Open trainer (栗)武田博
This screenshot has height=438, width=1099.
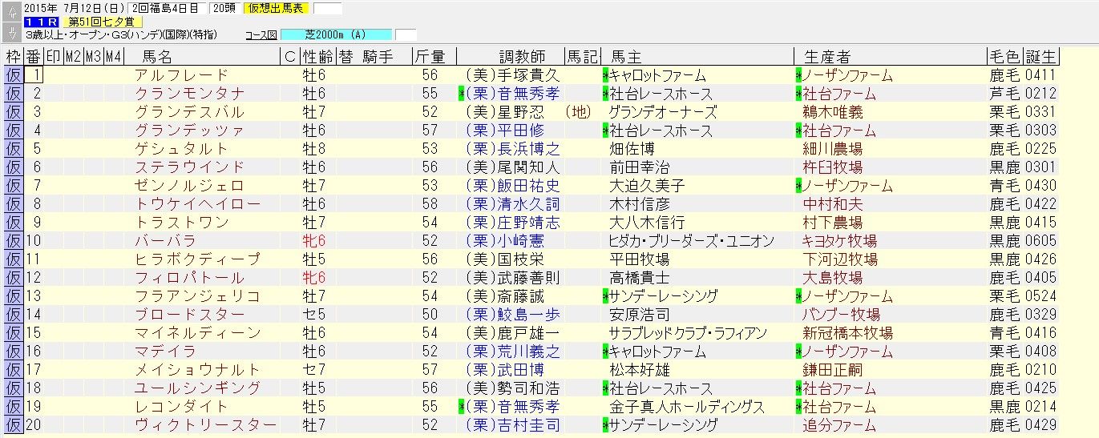504,370
